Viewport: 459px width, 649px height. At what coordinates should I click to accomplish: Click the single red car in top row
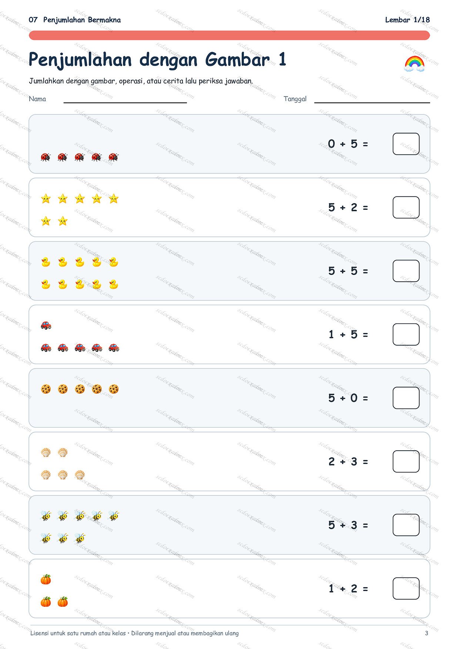point(46,325)
